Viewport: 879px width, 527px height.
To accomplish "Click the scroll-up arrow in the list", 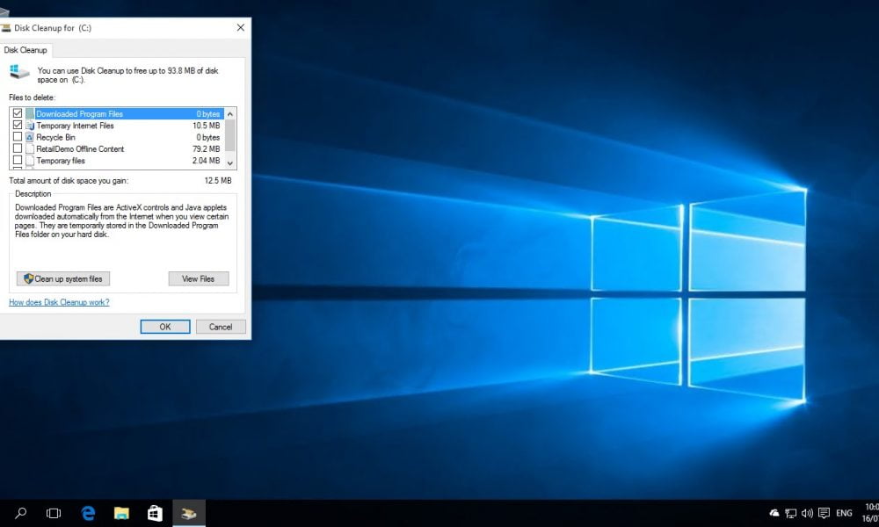I will pyautogui.click(x=229, y=112).
